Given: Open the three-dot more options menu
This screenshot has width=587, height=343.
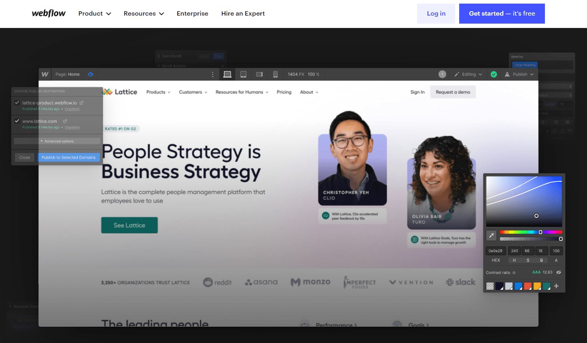Looking at the screenshot, I should click(x=213, y=74).
